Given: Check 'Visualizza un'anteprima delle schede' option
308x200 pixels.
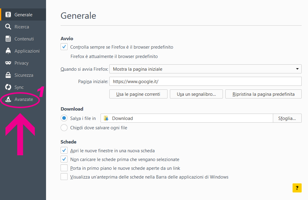Looking at the screenshot, I should tap(64, 177).
